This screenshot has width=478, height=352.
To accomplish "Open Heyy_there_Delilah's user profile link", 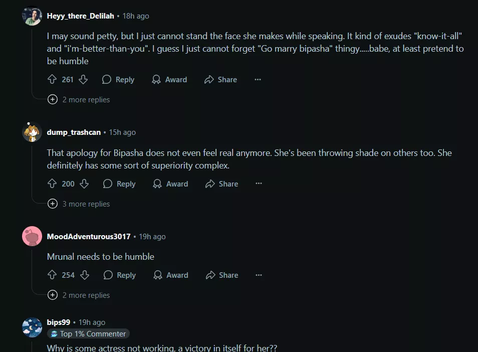I will [80, 16].
